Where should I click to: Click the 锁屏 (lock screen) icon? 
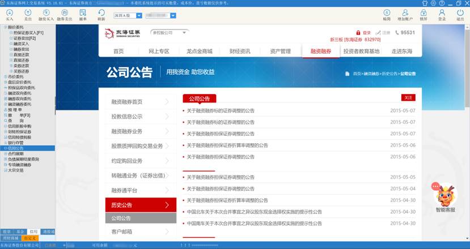[424, 15]
